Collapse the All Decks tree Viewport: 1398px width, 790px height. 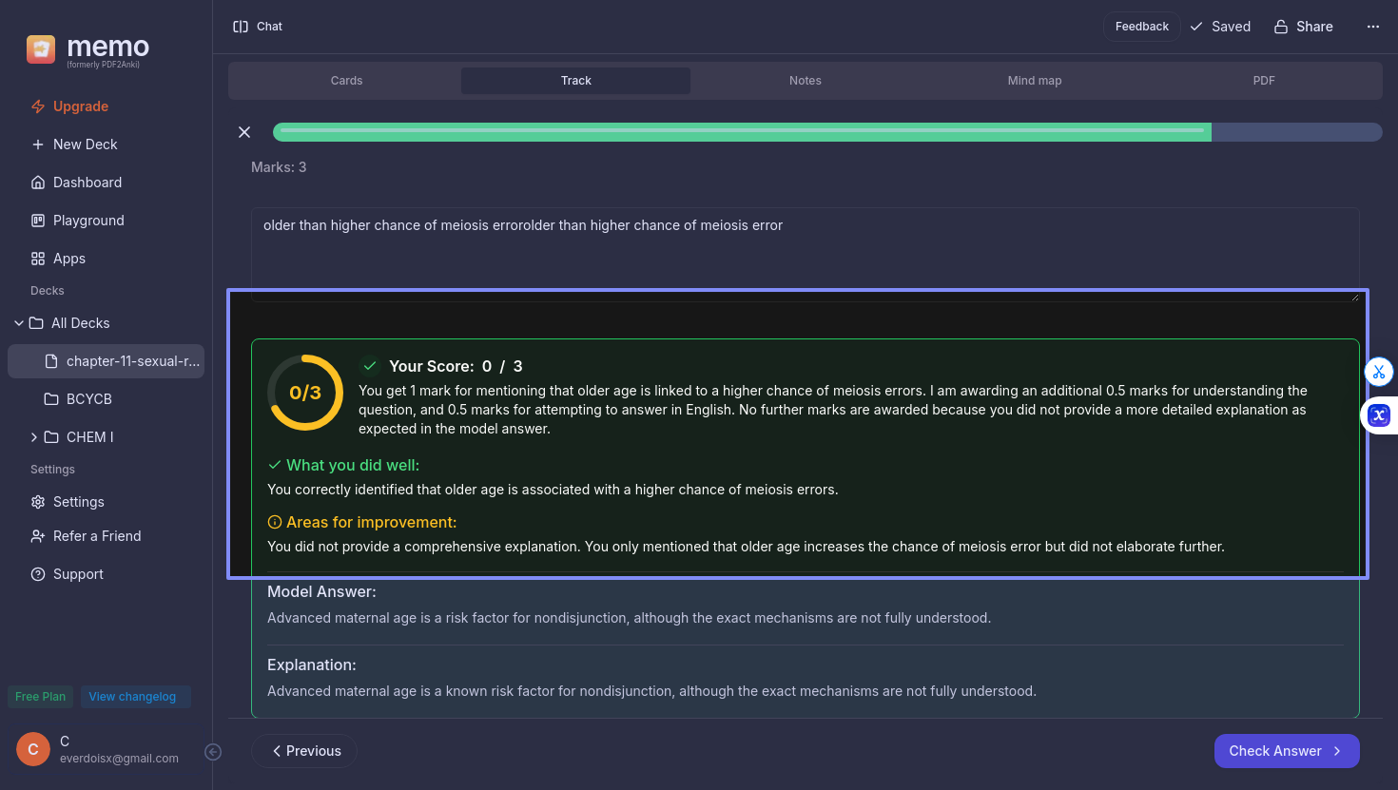click(x=19, y=323)
